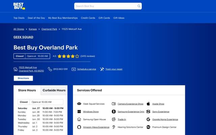Click the store address building icon
216x135 pixels.
point(16,69)
